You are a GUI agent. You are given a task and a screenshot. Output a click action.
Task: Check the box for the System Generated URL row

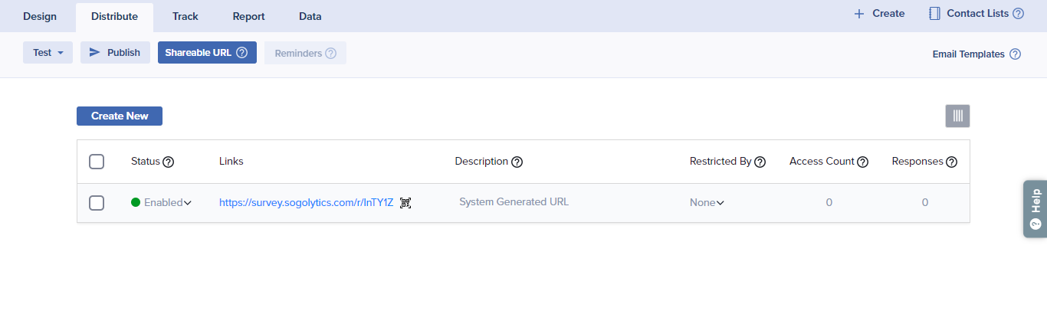click(97, 203)
